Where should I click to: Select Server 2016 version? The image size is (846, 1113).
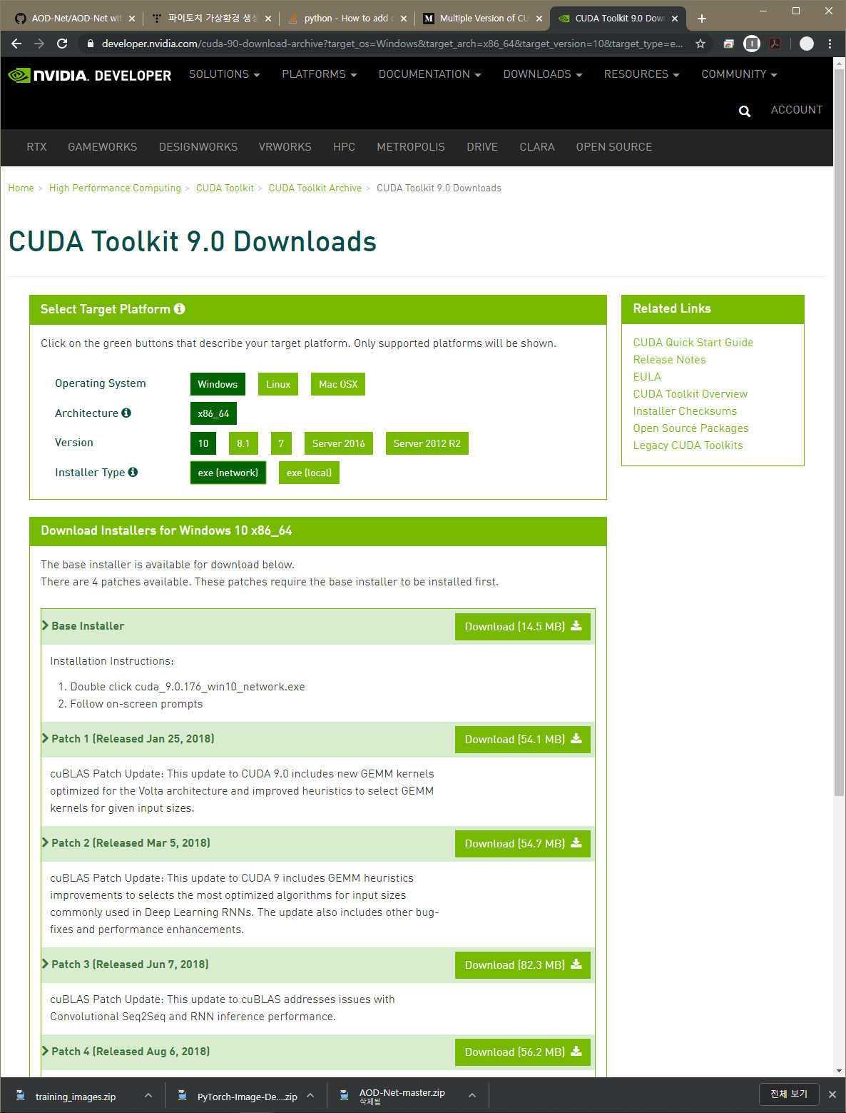[x=338, y=443]
